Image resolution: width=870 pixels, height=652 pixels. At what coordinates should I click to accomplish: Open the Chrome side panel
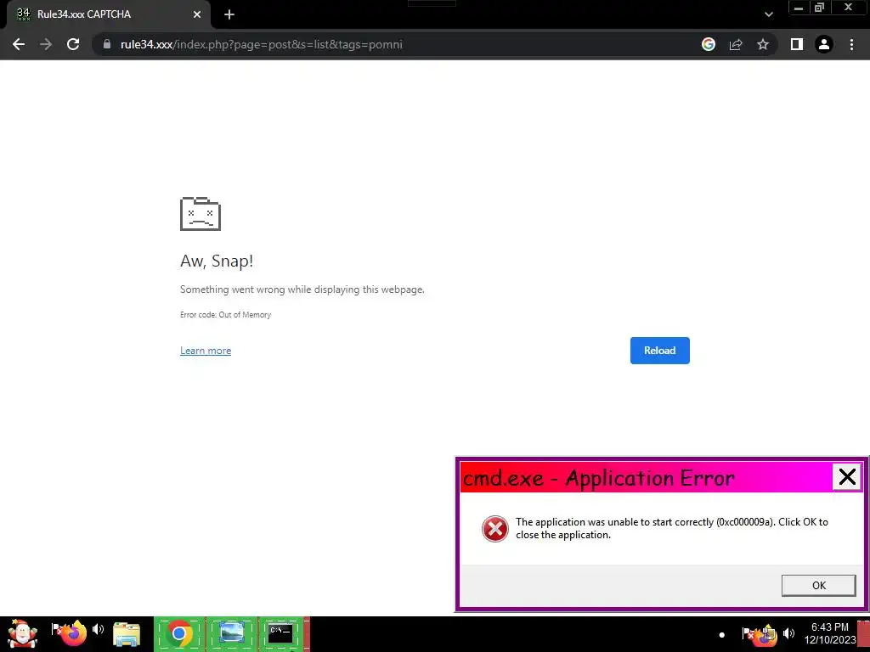(797, 44)
